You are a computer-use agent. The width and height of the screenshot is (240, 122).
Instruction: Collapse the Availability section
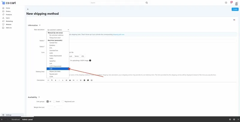[39, 97]
